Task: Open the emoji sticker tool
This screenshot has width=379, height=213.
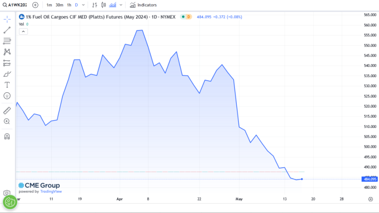Action: (x=7, y=96)
